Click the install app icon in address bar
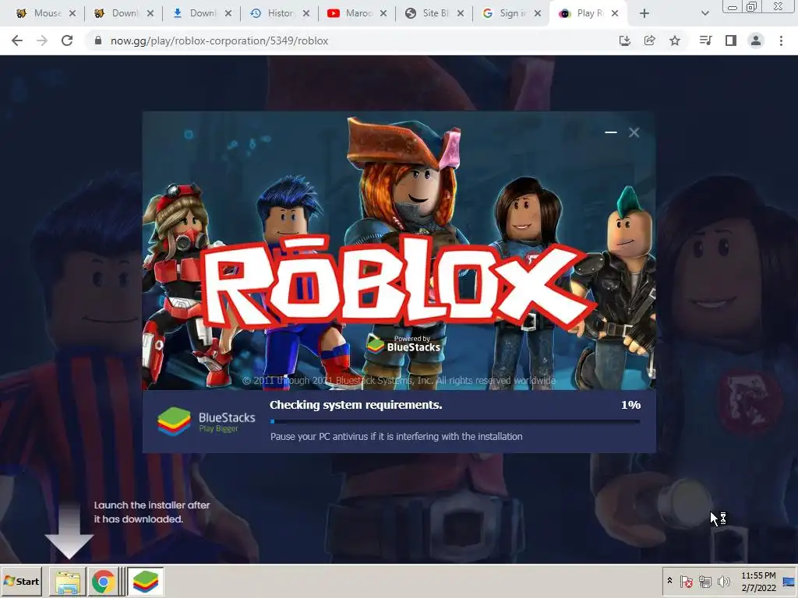The height and width of the screenshot is (598, 798). [624, 40]
